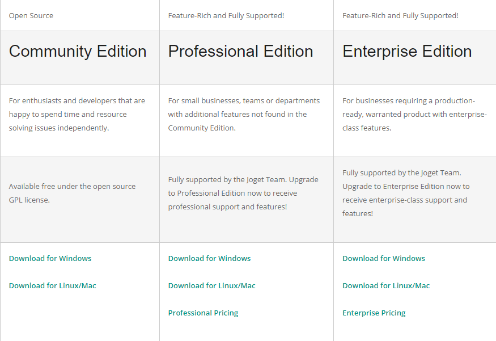Download Enterprise Edition for Linux/Mac
Viewport: 496px width, 341px height.
pyautogui.click(x=385, y=286)
